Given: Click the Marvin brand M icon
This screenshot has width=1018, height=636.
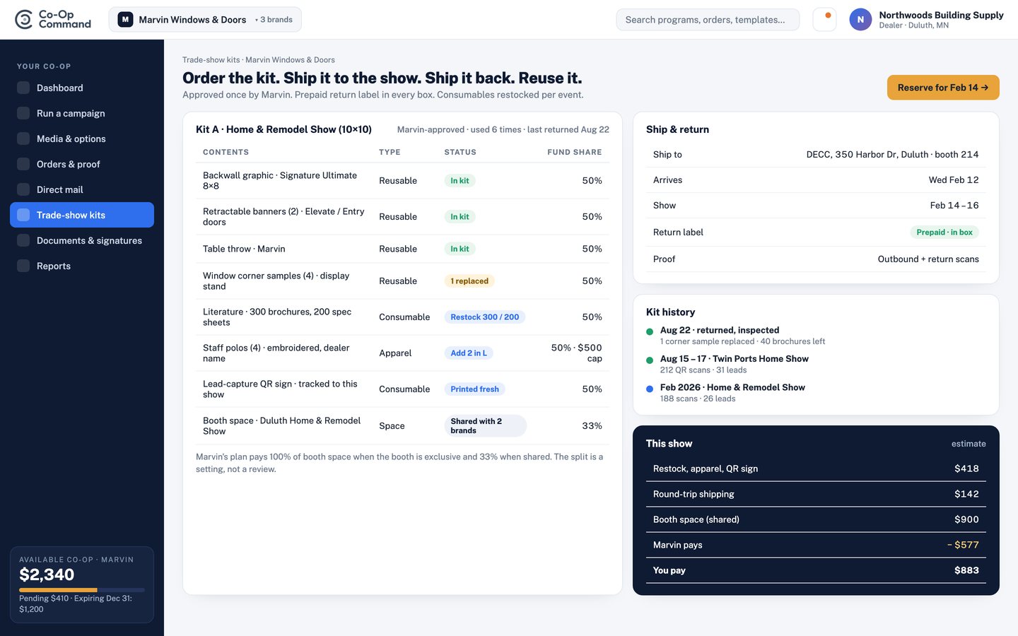Looking at the screenshot, I should [125, 20].
